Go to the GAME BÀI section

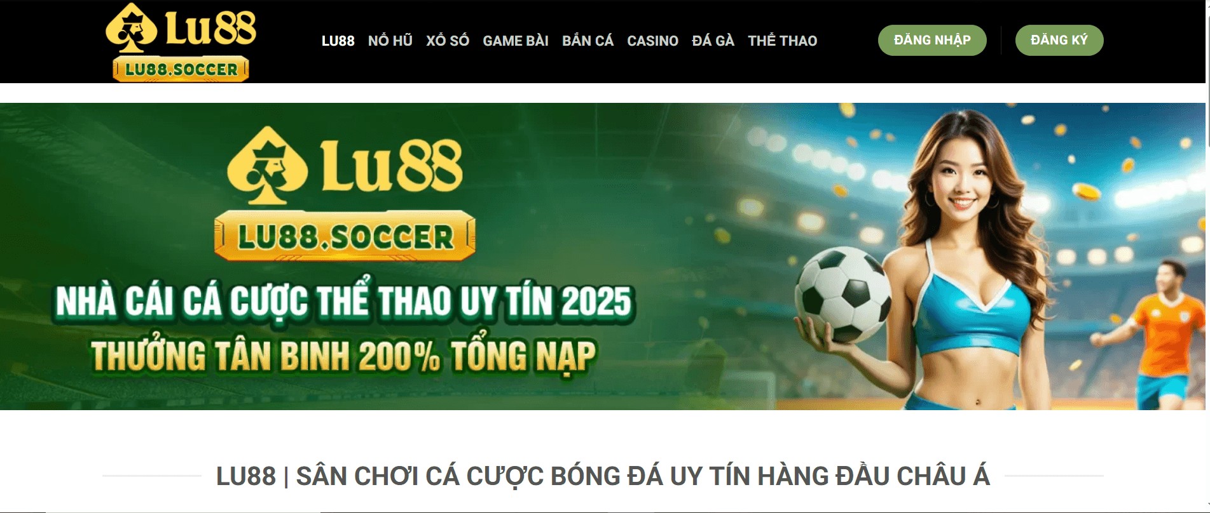click(x=516, y=41)
